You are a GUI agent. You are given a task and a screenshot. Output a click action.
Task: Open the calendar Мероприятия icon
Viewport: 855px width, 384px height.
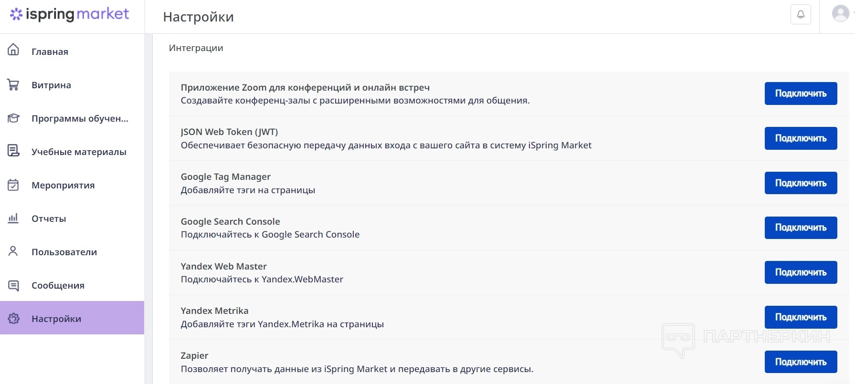coord(13,185)
